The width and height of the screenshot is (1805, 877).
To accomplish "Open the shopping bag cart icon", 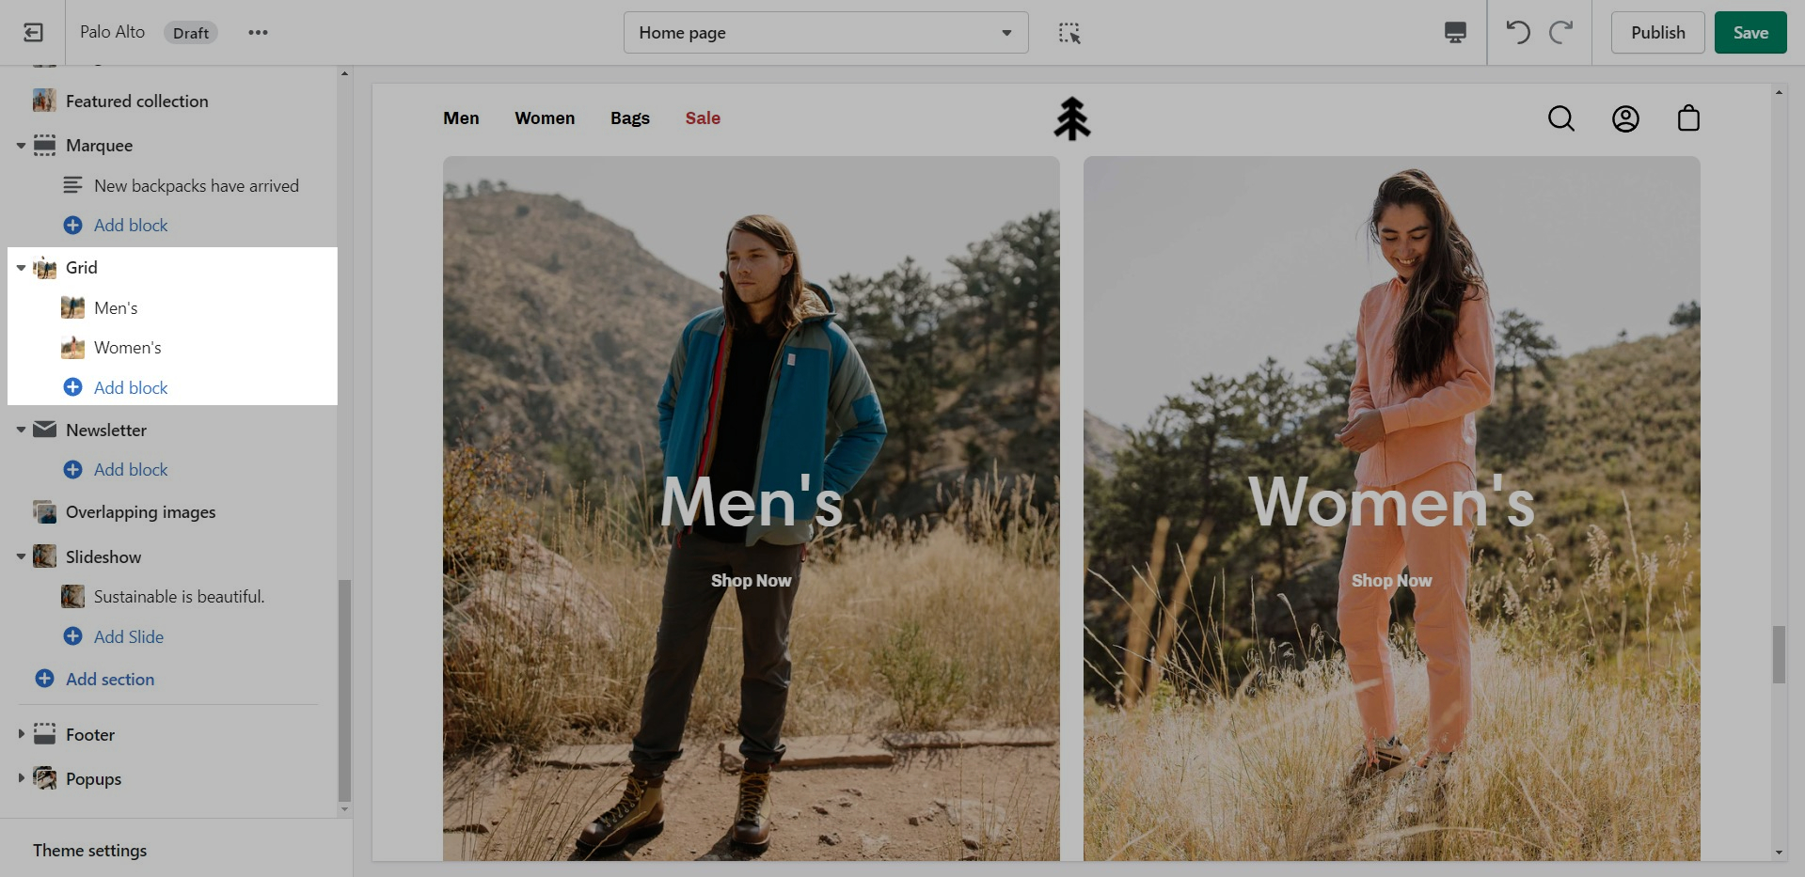I will click(1688, 118).
